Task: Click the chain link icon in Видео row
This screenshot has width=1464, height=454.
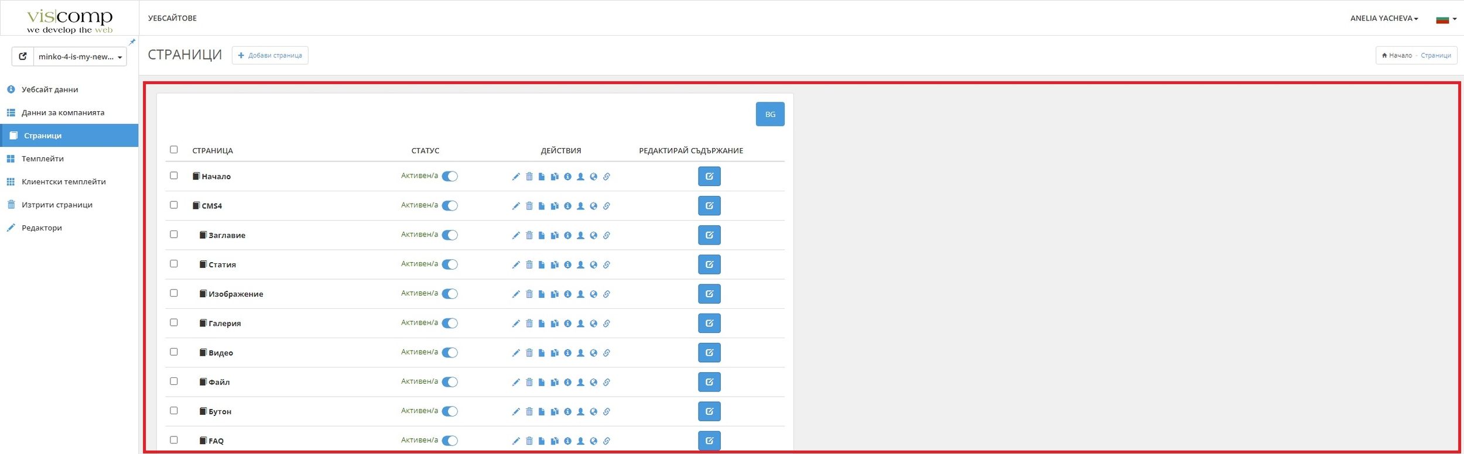Action: [x=607, y=353]
